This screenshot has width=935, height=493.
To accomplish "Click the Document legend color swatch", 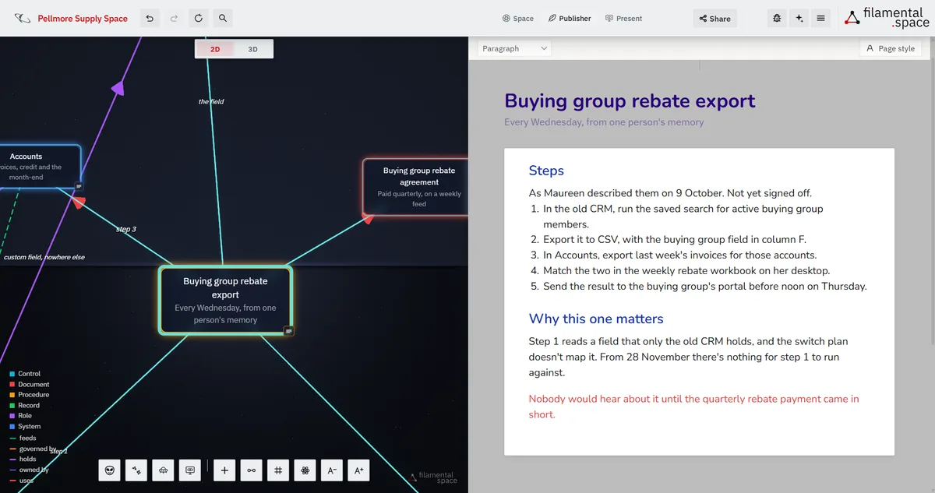I will coord(12,385).
